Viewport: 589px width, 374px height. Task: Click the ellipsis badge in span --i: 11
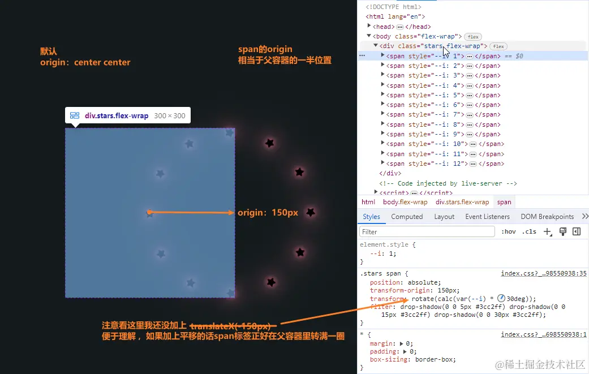pyautogui.click(x=474, y=154)
